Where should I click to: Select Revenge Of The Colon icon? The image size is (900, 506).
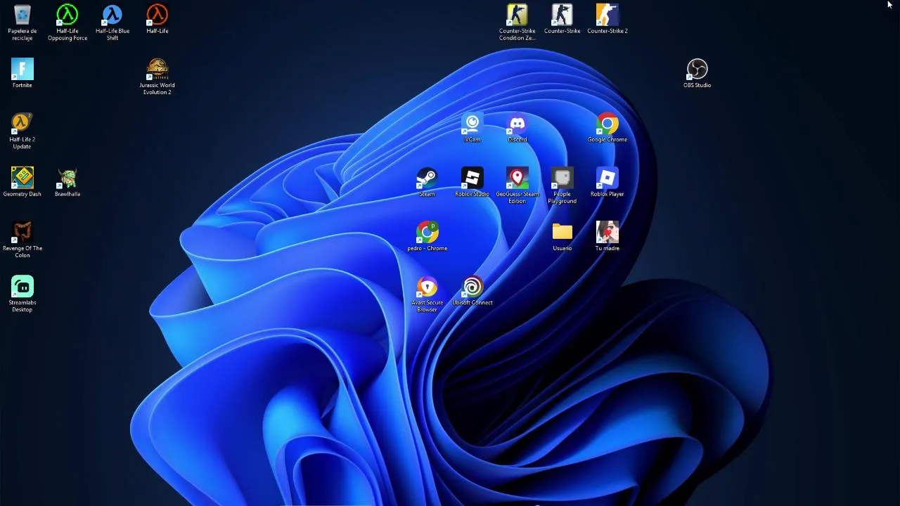tap(22, 232)
